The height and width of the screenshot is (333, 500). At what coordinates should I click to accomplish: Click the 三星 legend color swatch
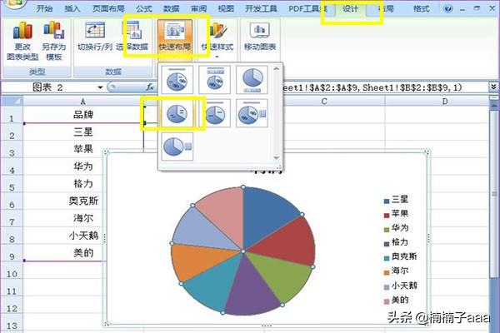click(387, 201)
